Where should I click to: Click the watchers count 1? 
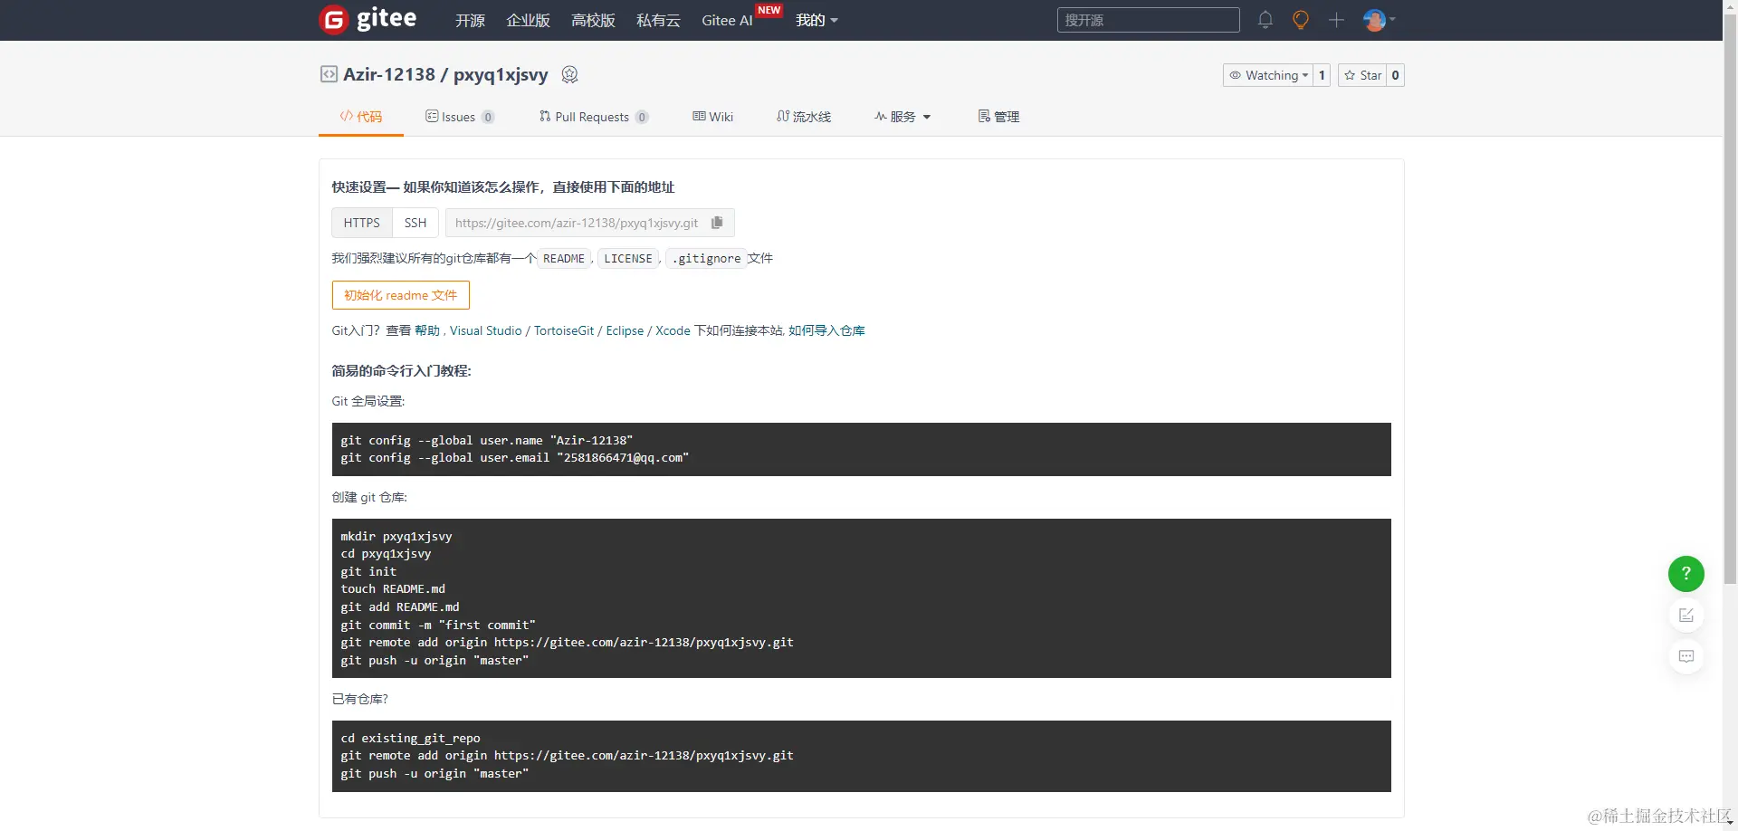(x=1322, y=75)
